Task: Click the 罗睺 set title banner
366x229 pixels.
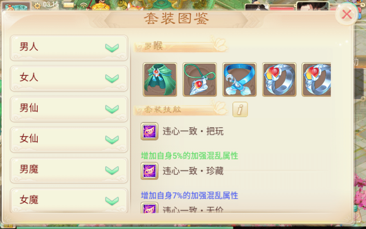Action: 181,46
